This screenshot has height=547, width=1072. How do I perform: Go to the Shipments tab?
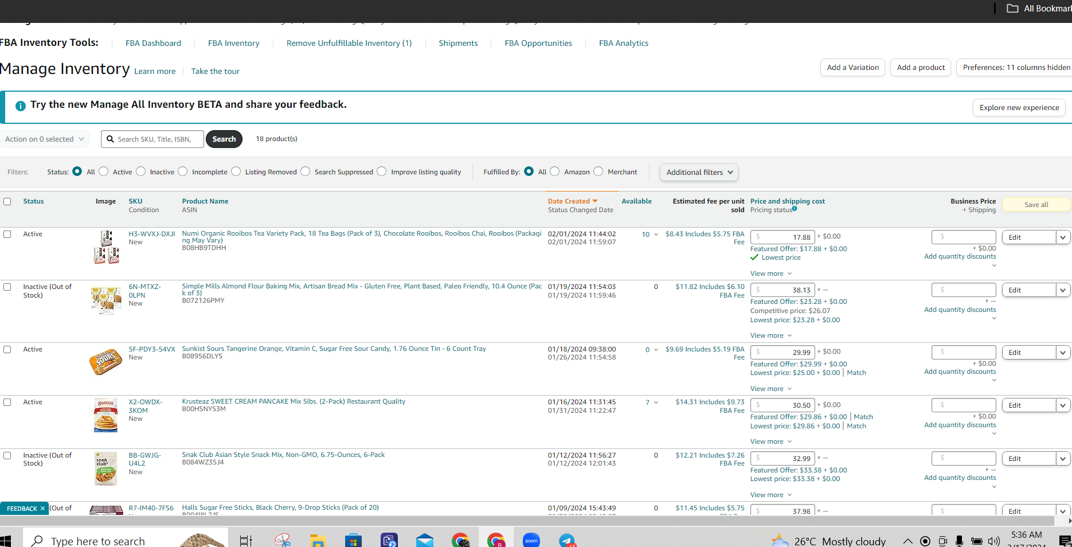pos(458,43)
